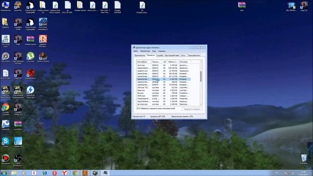The width and height of the screenshot is (313, 176).
Task: Switch to the Службы tab
Action: (160, 55)
